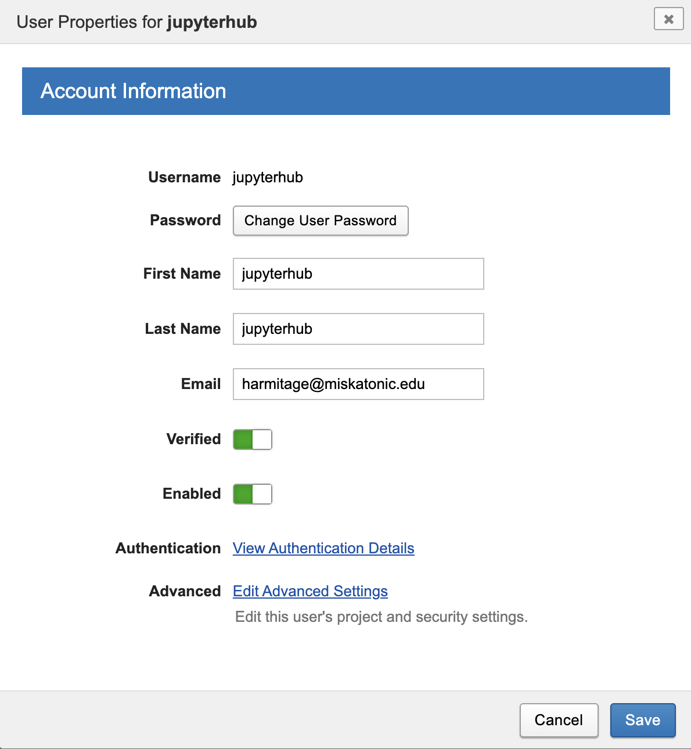
Task: Click the Email field label
Action: coord(201,384)
